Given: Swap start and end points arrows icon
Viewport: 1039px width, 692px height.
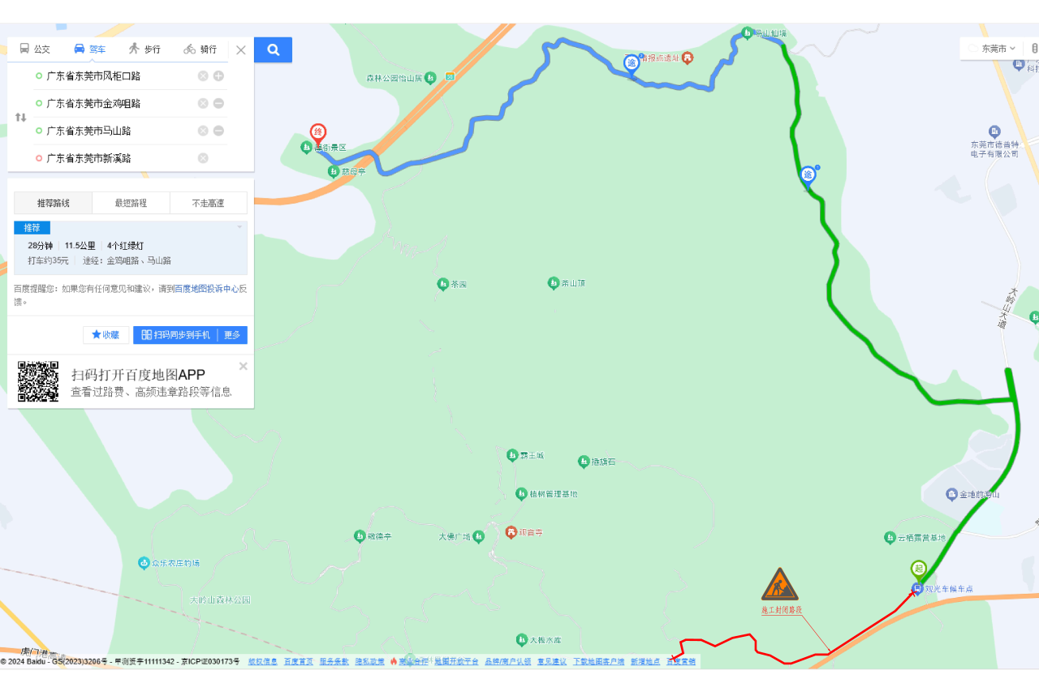Looking at the screenshot, I should pos(21,118).
